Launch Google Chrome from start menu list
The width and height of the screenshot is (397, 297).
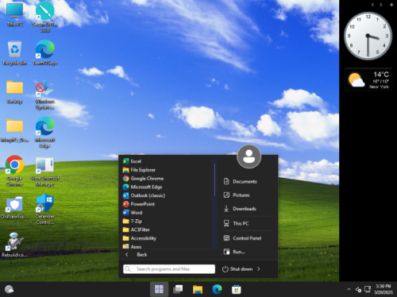tap(143, 179)
